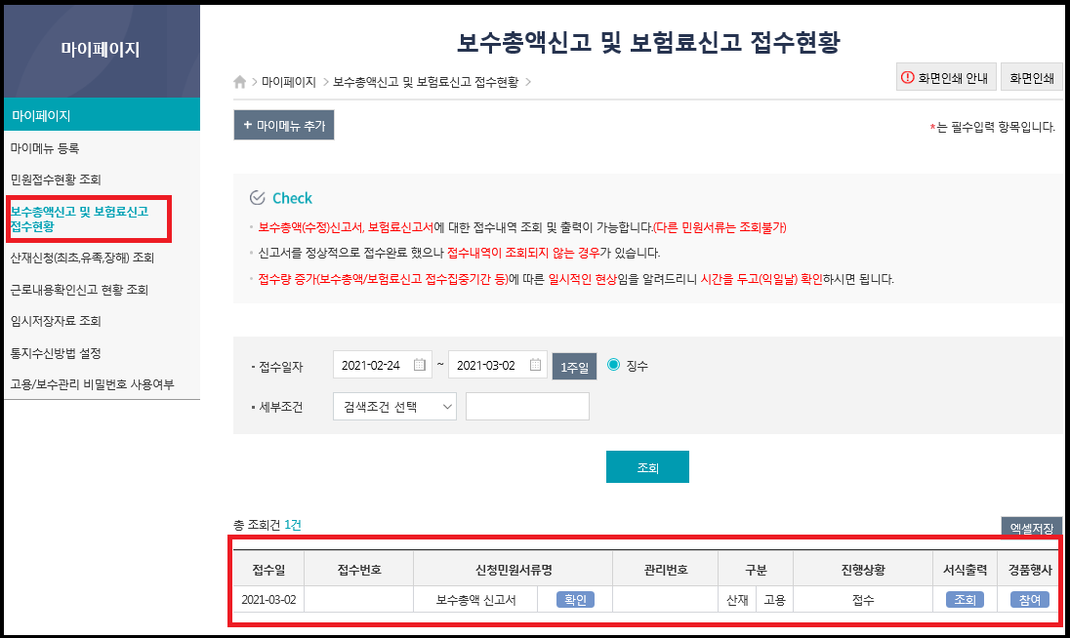Viewport: 1070px width, 638px height.
Task: Click the 화면인쇄 button
Action: coord(1032,77)
